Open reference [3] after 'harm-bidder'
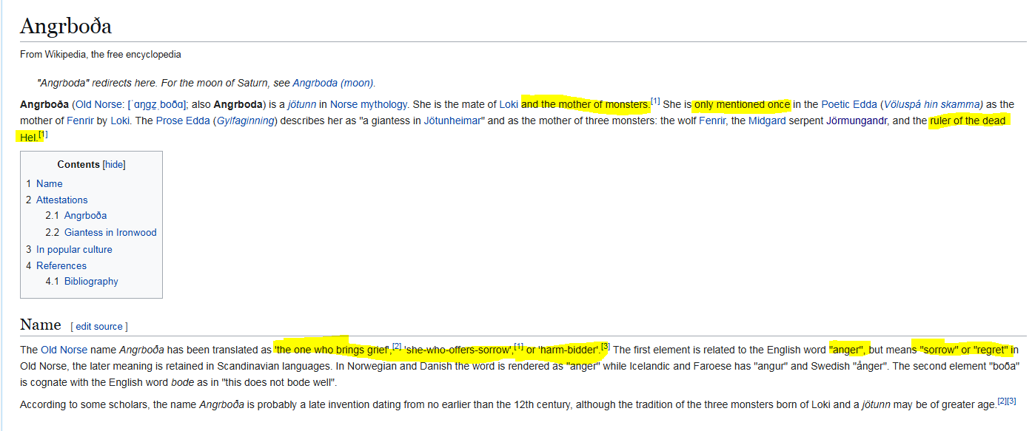The height and width of the screenshot is (431, 1032). (605, 346)
